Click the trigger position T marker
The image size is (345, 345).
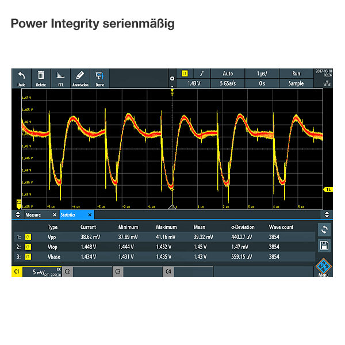[x=172, y=93]
